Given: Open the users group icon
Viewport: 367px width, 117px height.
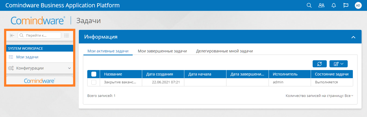Looking at the screenshot, I should click(321, 5).
